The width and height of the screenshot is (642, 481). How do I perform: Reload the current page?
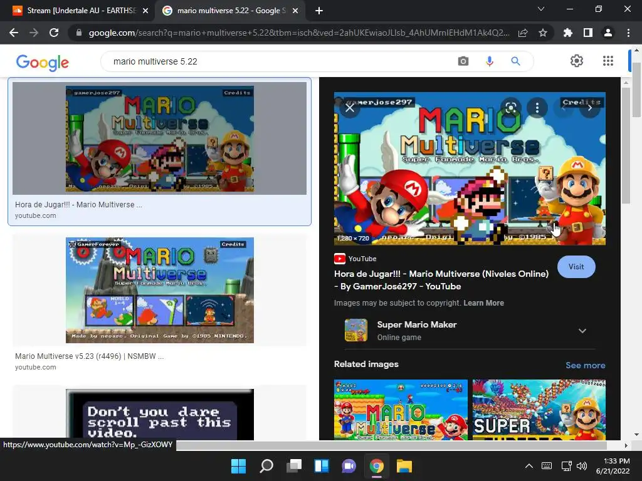(x=54, y=33)
